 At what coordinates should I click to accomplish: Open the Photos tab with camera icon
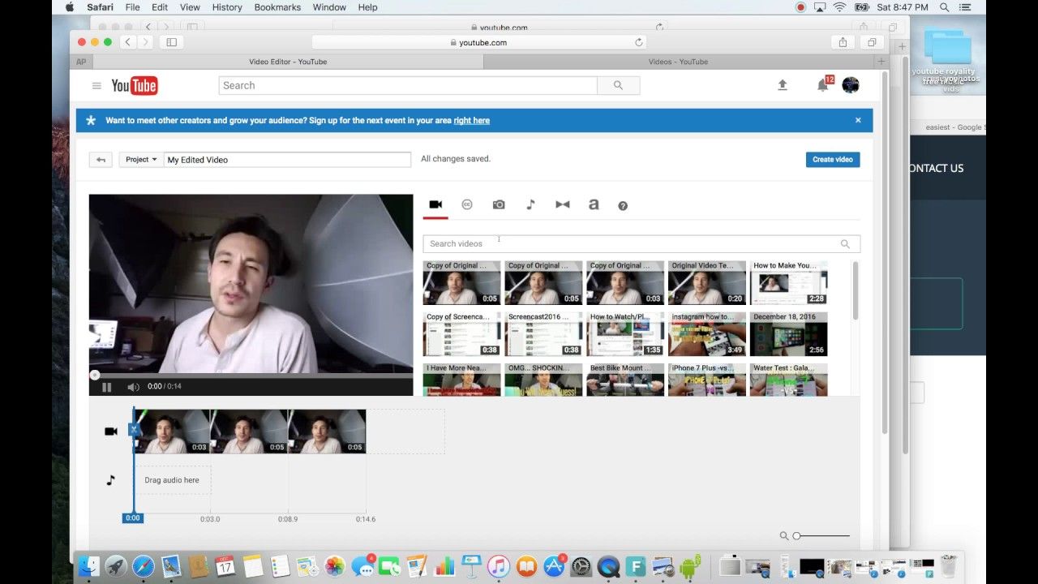(499, 205)
